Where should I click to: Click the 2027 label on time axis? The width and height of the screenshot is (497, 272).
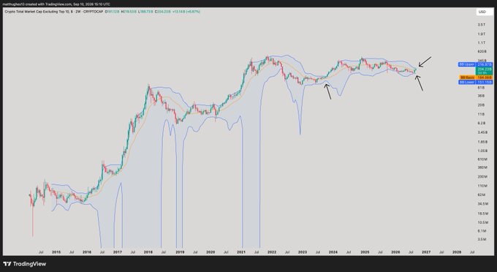[x=426, y=252]
